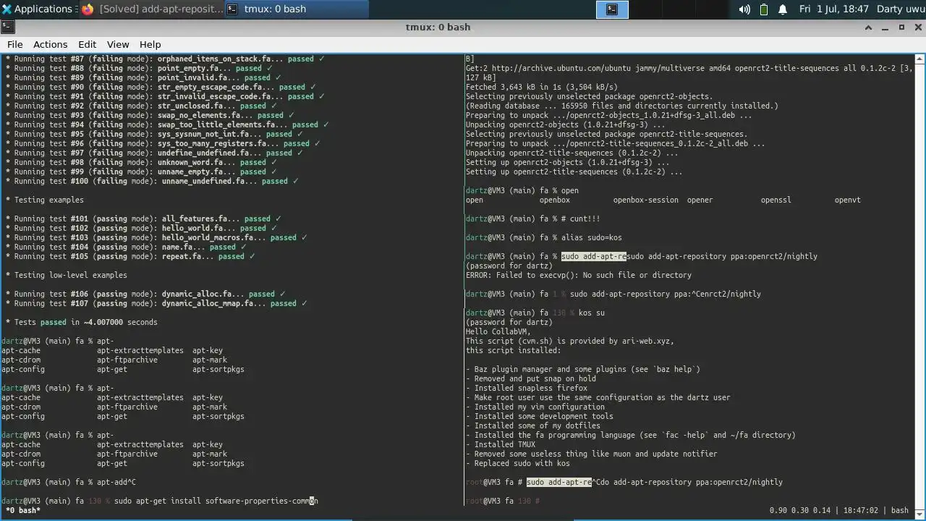
Task: Click the battery status icon
Action: (x=764, y=9)
